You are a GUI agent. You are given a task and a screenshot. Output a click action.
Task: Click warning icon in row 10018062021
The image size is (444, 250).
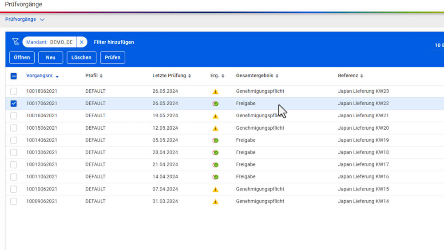point(215,91)
